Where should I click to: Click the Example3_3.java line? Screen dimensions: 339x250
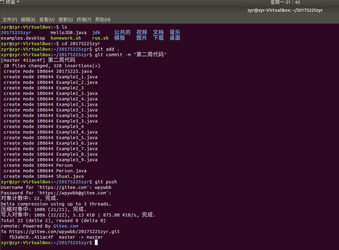[x=51, y=121]
